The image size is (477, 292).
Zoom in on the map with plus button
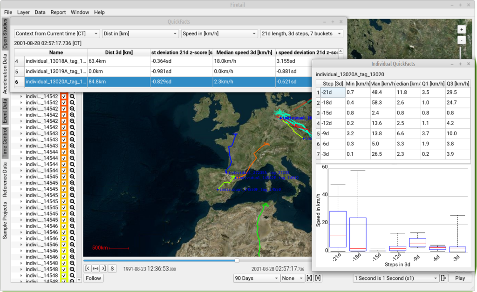click(x=462, y=29)
